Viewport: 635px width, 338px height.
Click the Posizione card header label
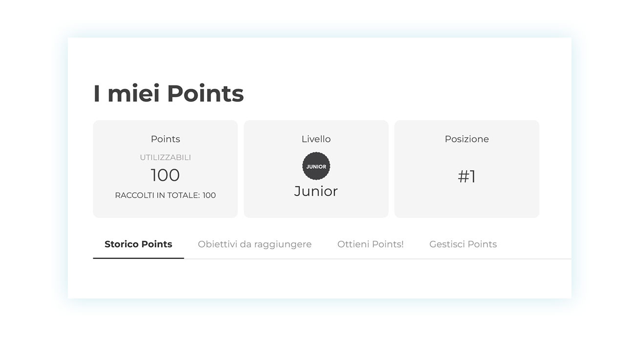point(466,139)
